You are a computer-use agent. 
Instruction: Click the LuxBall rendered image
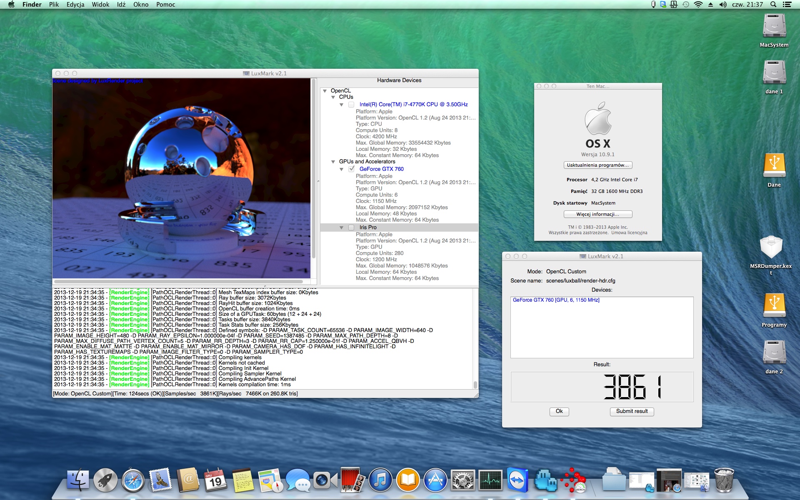[181, 178]
